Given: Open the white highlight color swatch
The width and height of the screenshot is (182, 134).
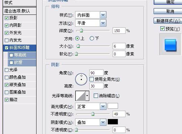Looking at the screenshot, I should click(x=113, y=106).
